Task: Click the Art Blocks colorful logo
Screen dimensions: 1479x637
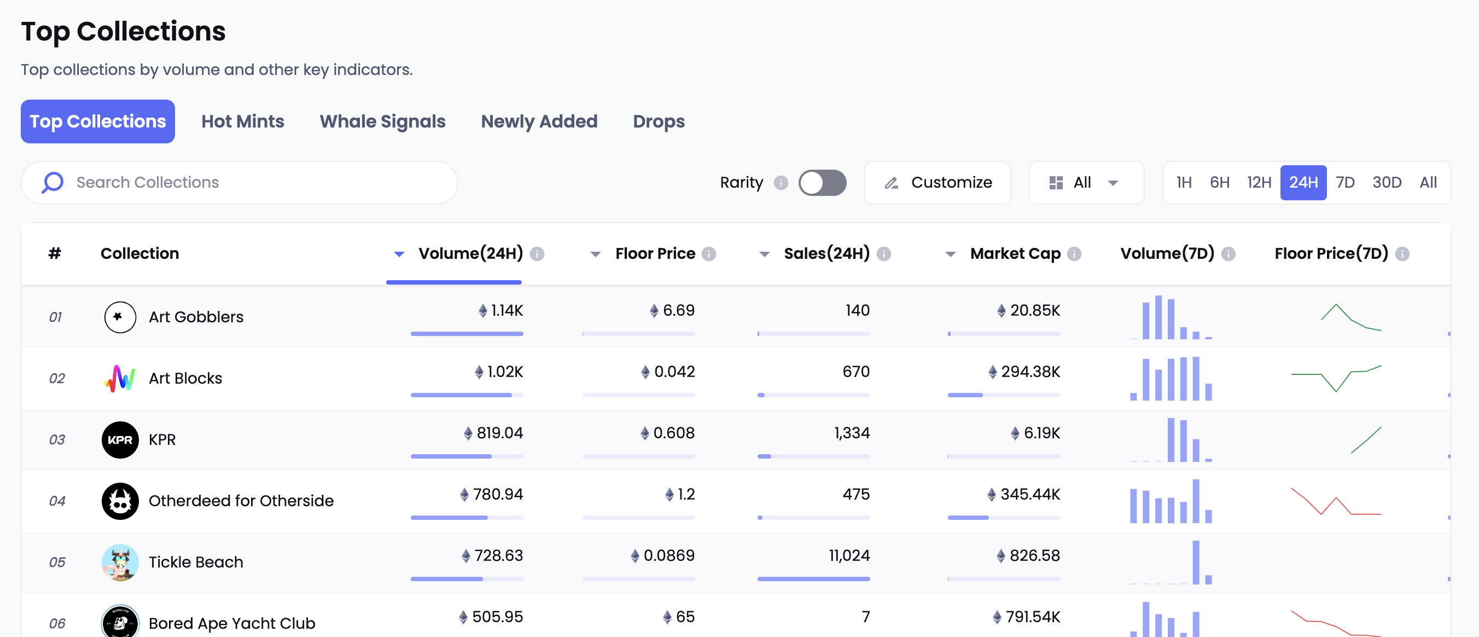Action: (119, 378)
